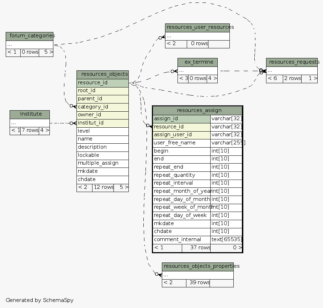This screenshot has width=323, height=308.
Task: Expand the ellipsis row in forum_categories
Action: tap(30, 44)
